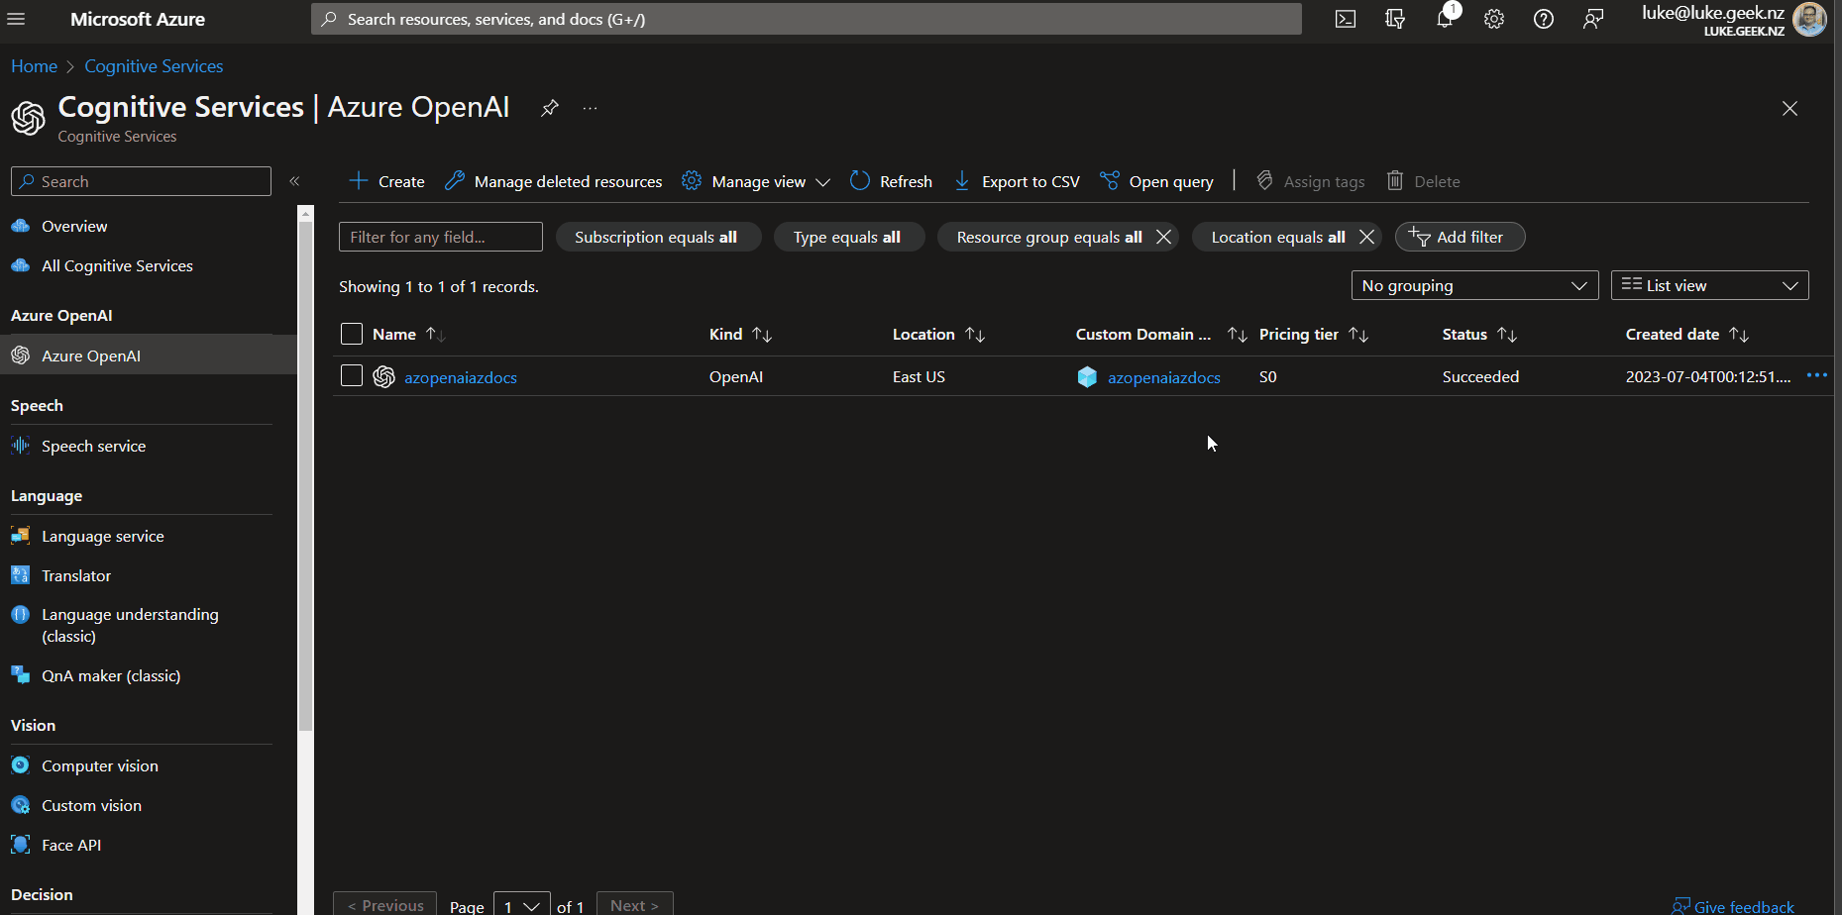The height and width of the screenshot is (915, 1842).
Task: Click the Previous page button
Action: pyautogui.click(x=384, y=904)
